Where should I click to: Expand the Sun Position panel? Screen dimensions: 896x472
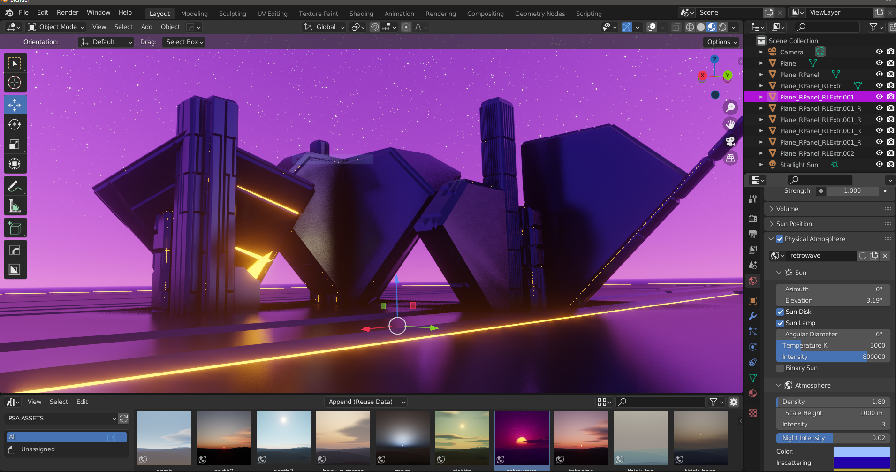794,224
